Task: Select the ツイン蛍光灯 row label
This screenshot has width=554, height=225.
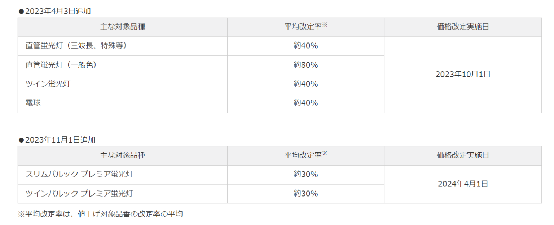Action: click(48, 84)
